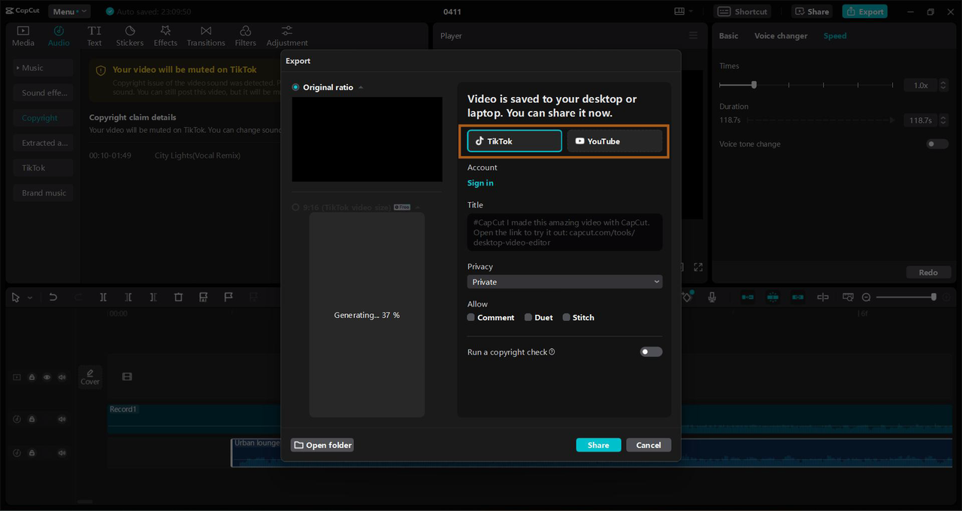
Task: Open the Transitions tab
Action: point(206,36)
